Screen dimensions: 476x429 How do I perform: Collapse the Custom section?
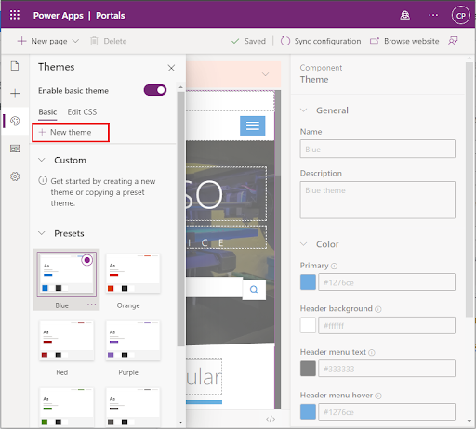tap(42, 160)
